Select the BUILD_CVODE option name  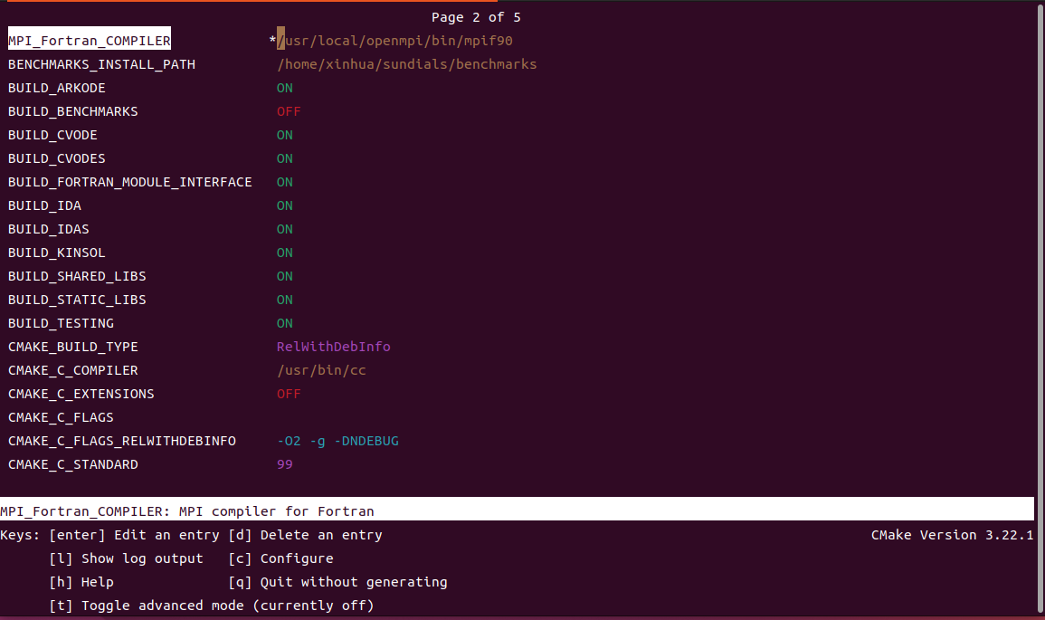pos(52,136)
